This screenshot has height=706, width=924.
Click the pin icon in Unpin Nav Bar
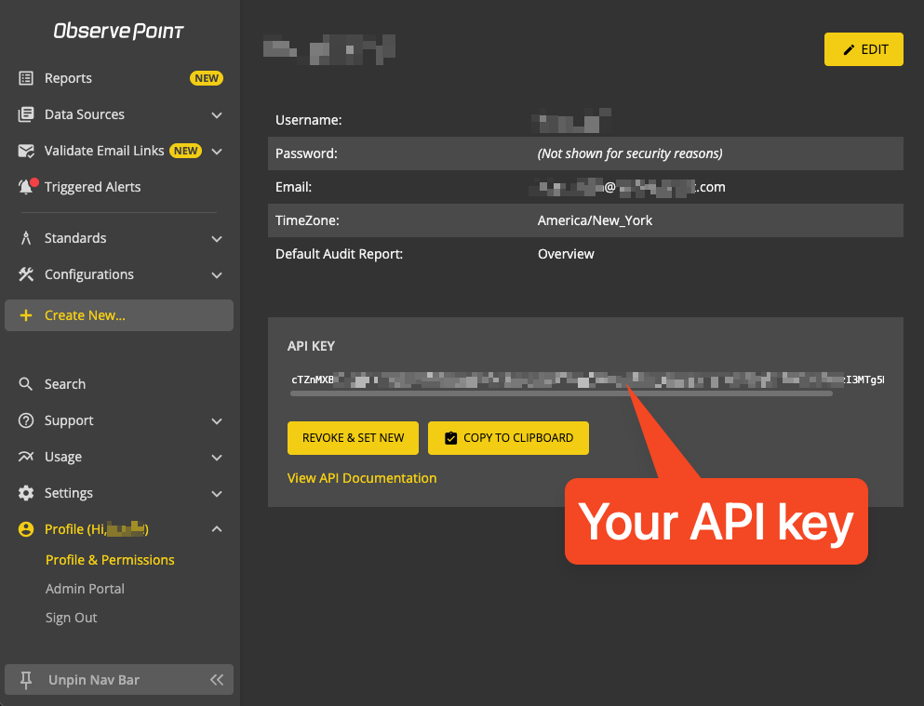[x=26, y=680]
